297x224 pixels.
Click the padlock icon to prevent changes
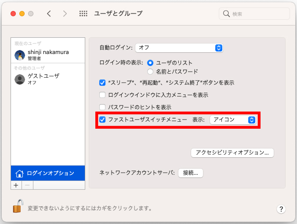pos(18,206)
